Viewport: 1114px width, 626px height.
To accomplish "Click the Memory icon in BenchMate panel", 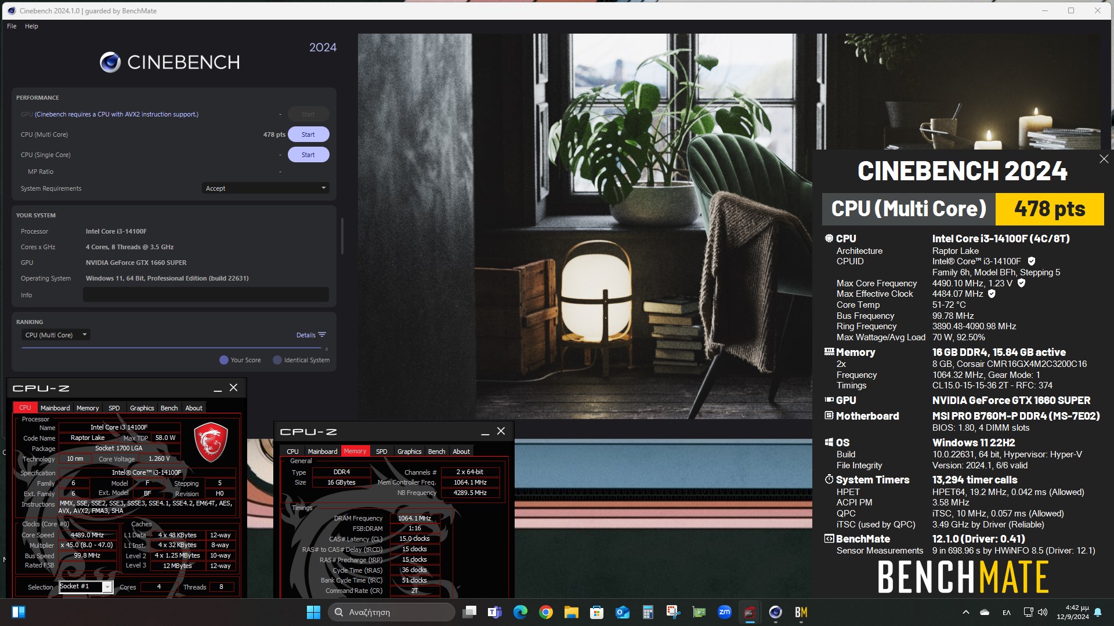I will tap(829, 352).
